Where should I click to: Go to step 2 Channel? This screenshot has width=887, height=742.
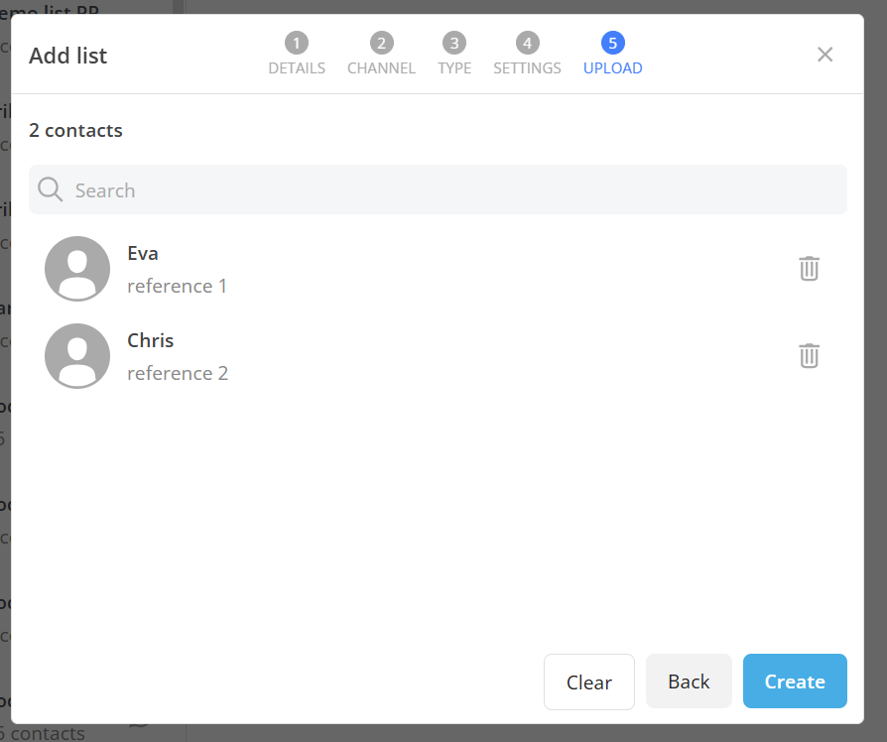click(381, 55)
